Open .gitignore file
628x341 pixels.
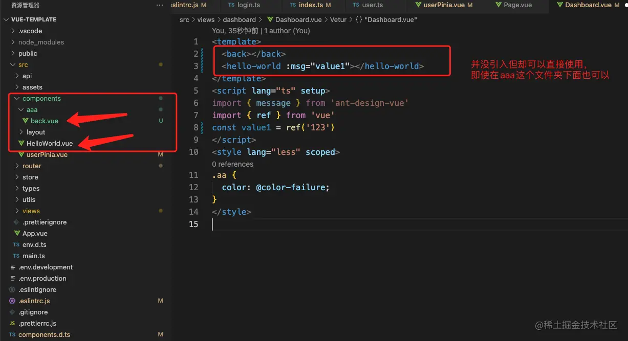click(33, 312)
